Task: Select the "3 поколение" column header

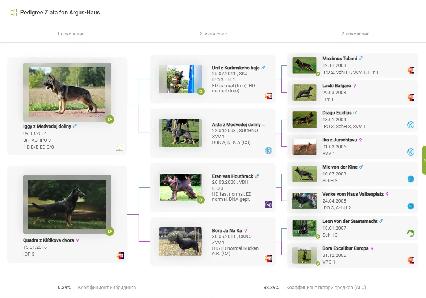Action: (x=355, y=34)
